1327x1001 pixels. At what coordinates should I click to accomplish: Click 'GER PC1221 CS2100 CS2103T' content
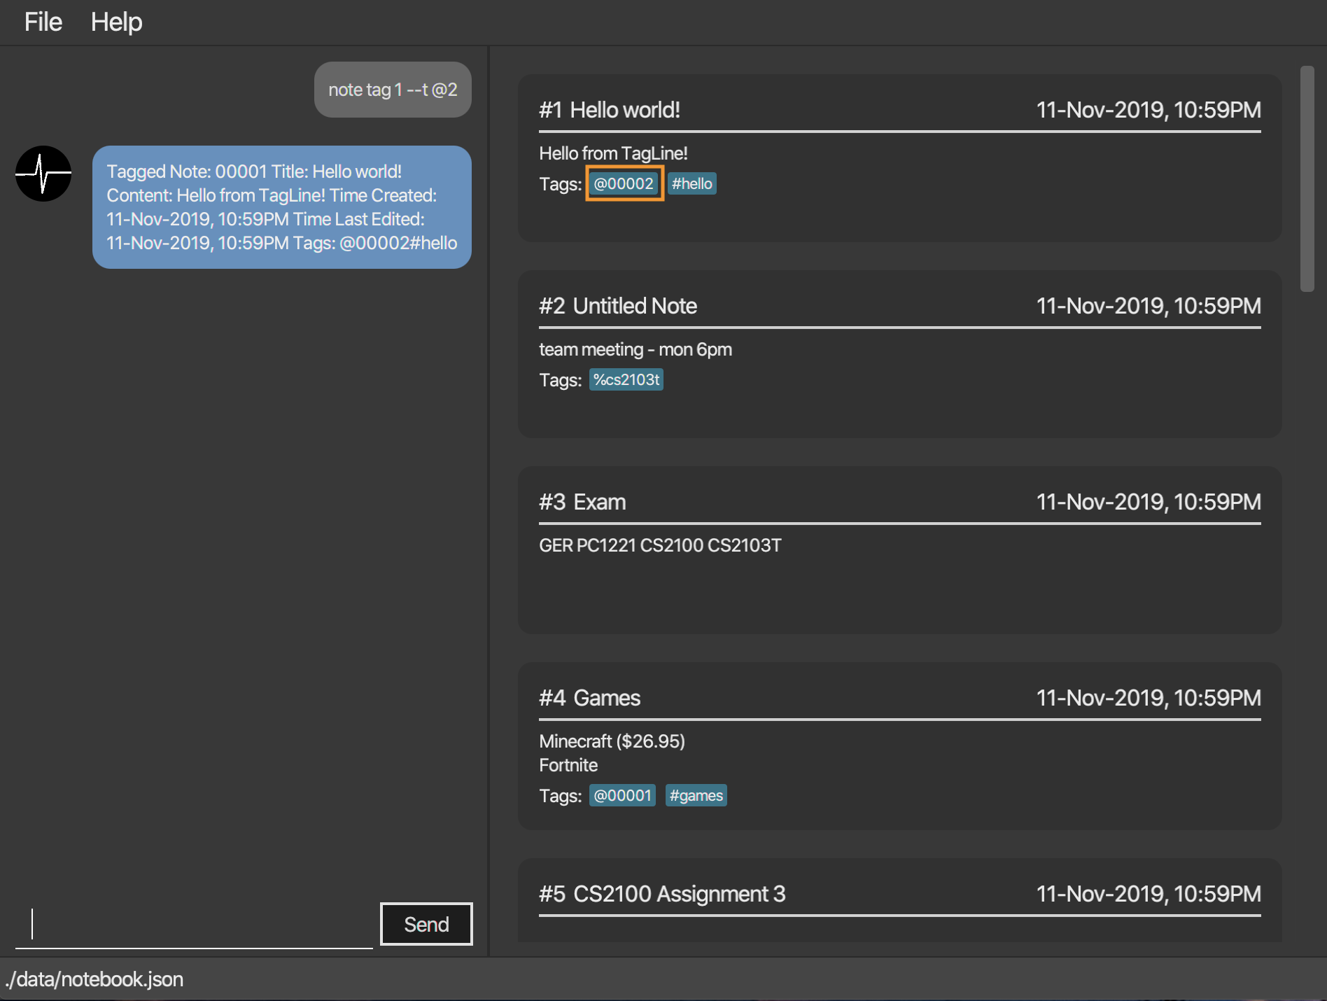click(660, 545)
